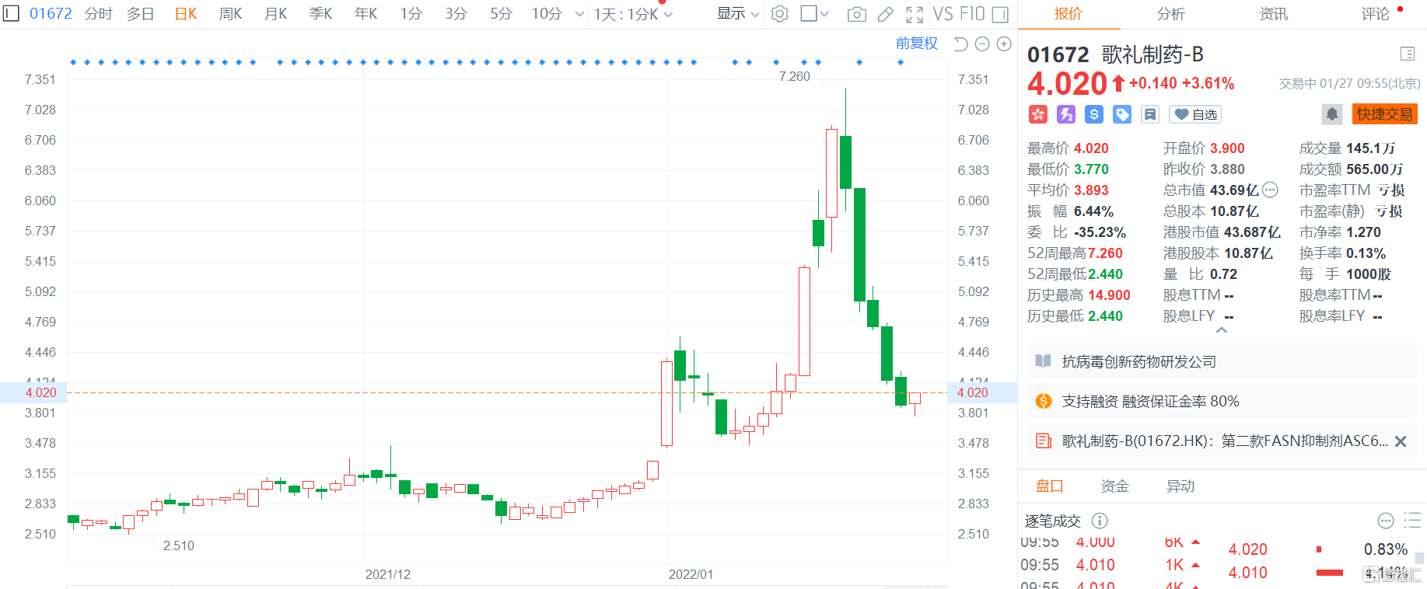Open price alert bell icon
This screenshot has width=1427, height=589.
point(1331,114)
